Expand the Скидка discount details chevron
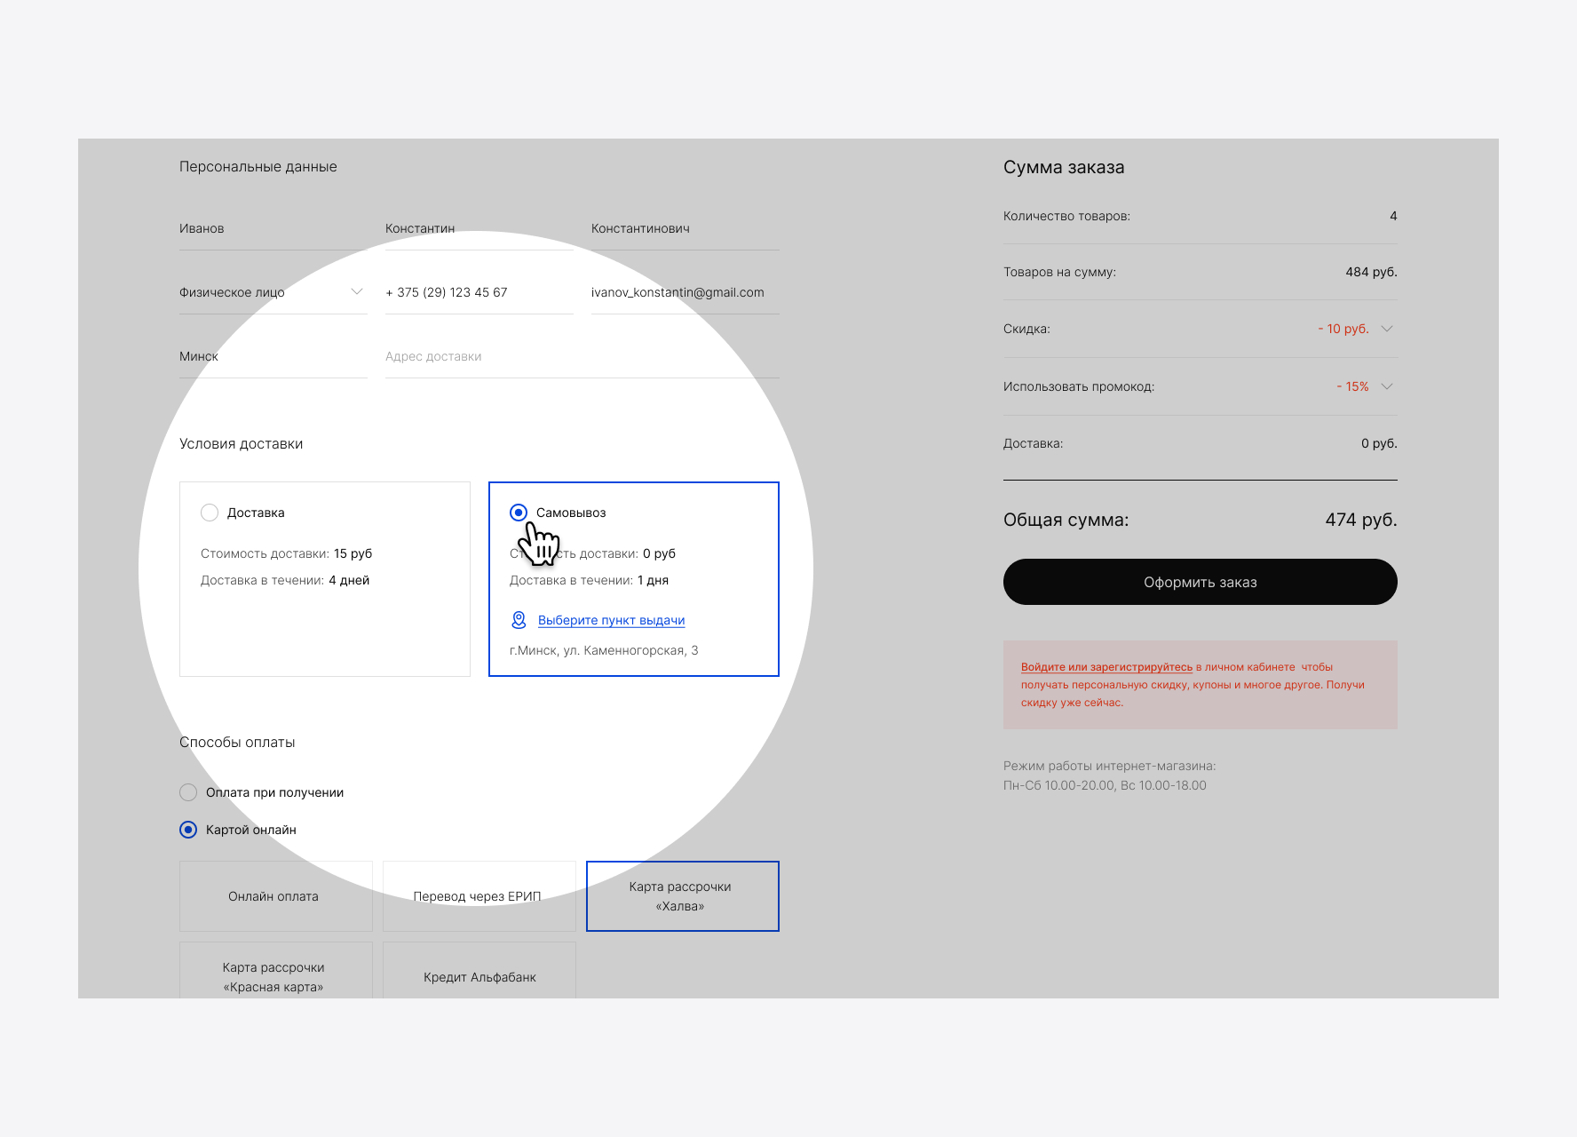 1387,329
